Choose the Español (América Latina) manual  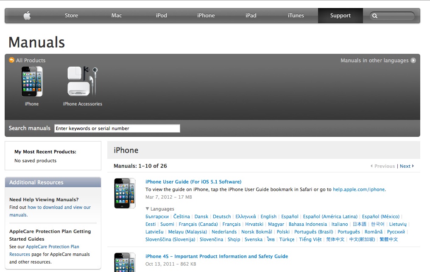click(x=330, y=216)
